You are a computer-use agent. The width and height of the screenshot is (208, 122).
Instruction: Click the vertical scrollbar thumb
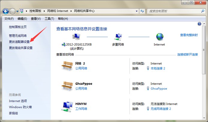tap(204, 50)
